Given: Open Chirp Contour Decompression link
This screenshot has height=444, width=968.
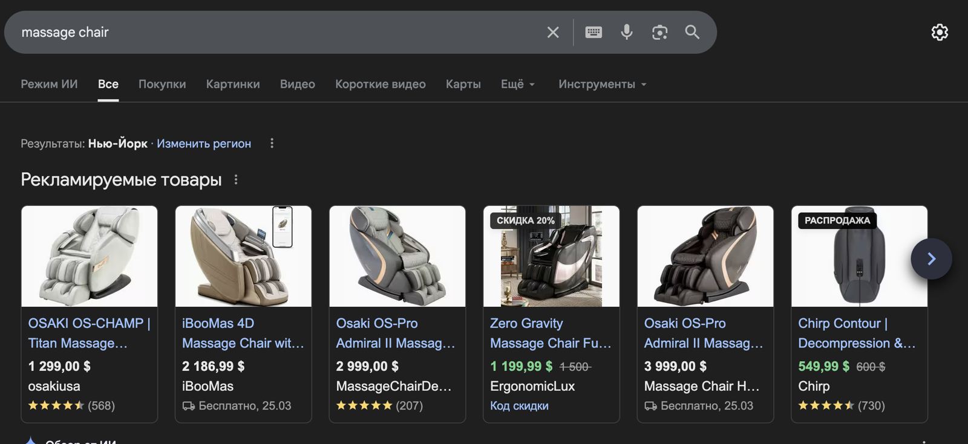Looking at the screenshot, I should 857,333.
